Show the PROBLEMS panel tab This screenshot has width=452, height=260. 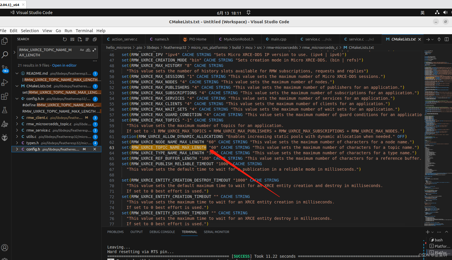115,232
